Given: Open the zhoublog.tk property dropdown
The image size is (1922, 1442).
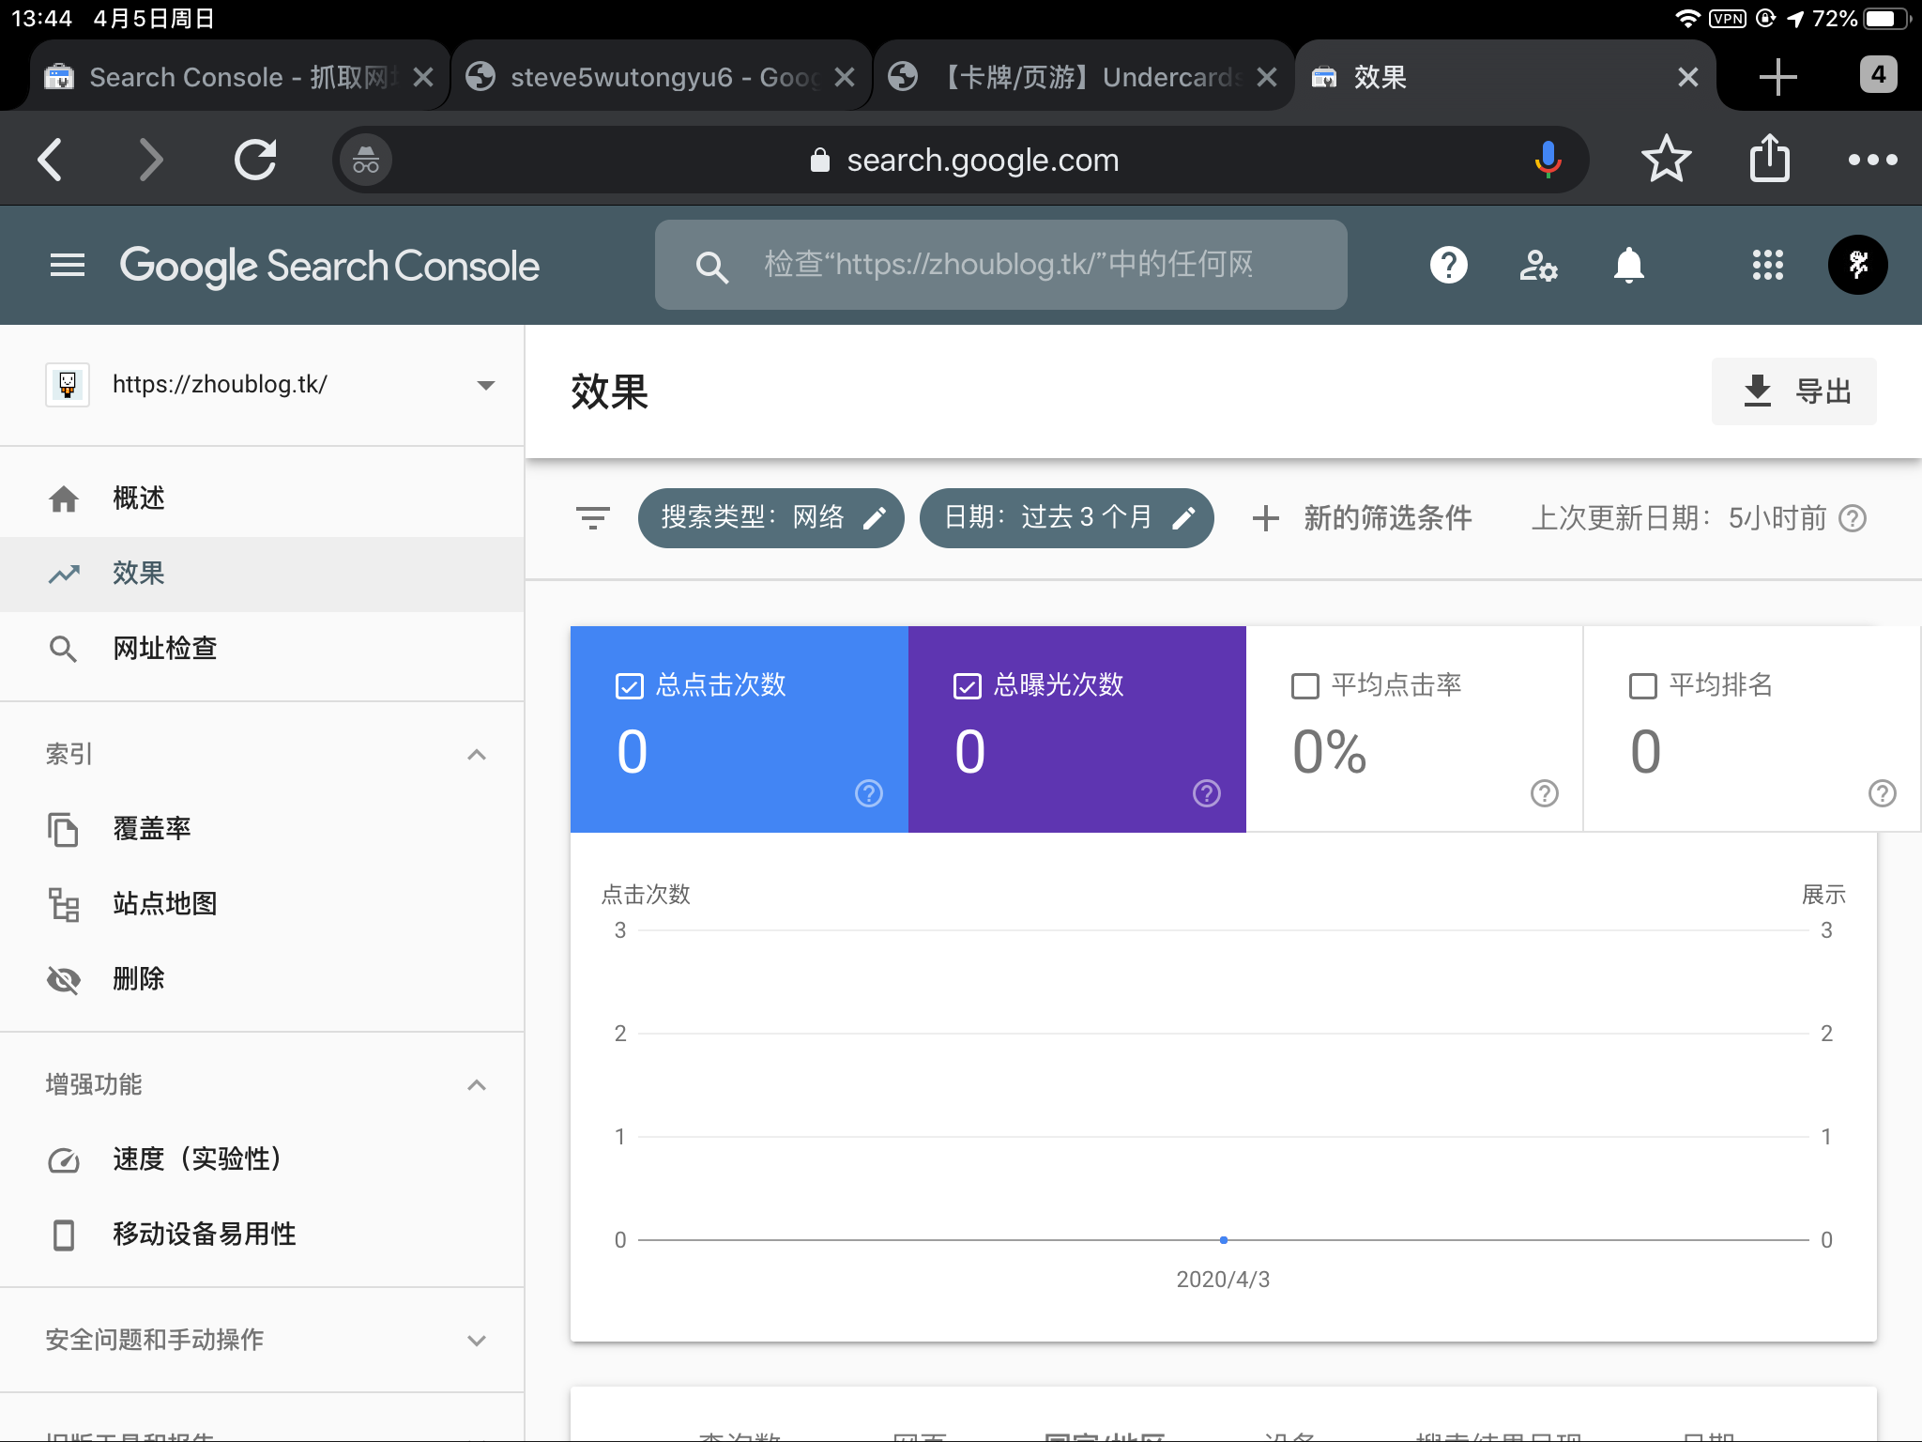Looking at the screenshot, I should tap(485, 385).
